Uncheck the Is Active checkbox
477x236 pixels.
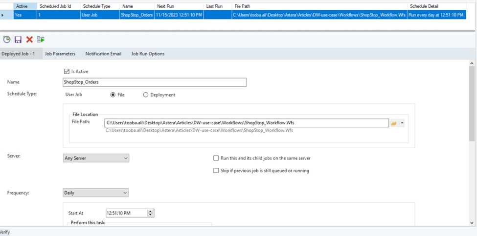67,71
